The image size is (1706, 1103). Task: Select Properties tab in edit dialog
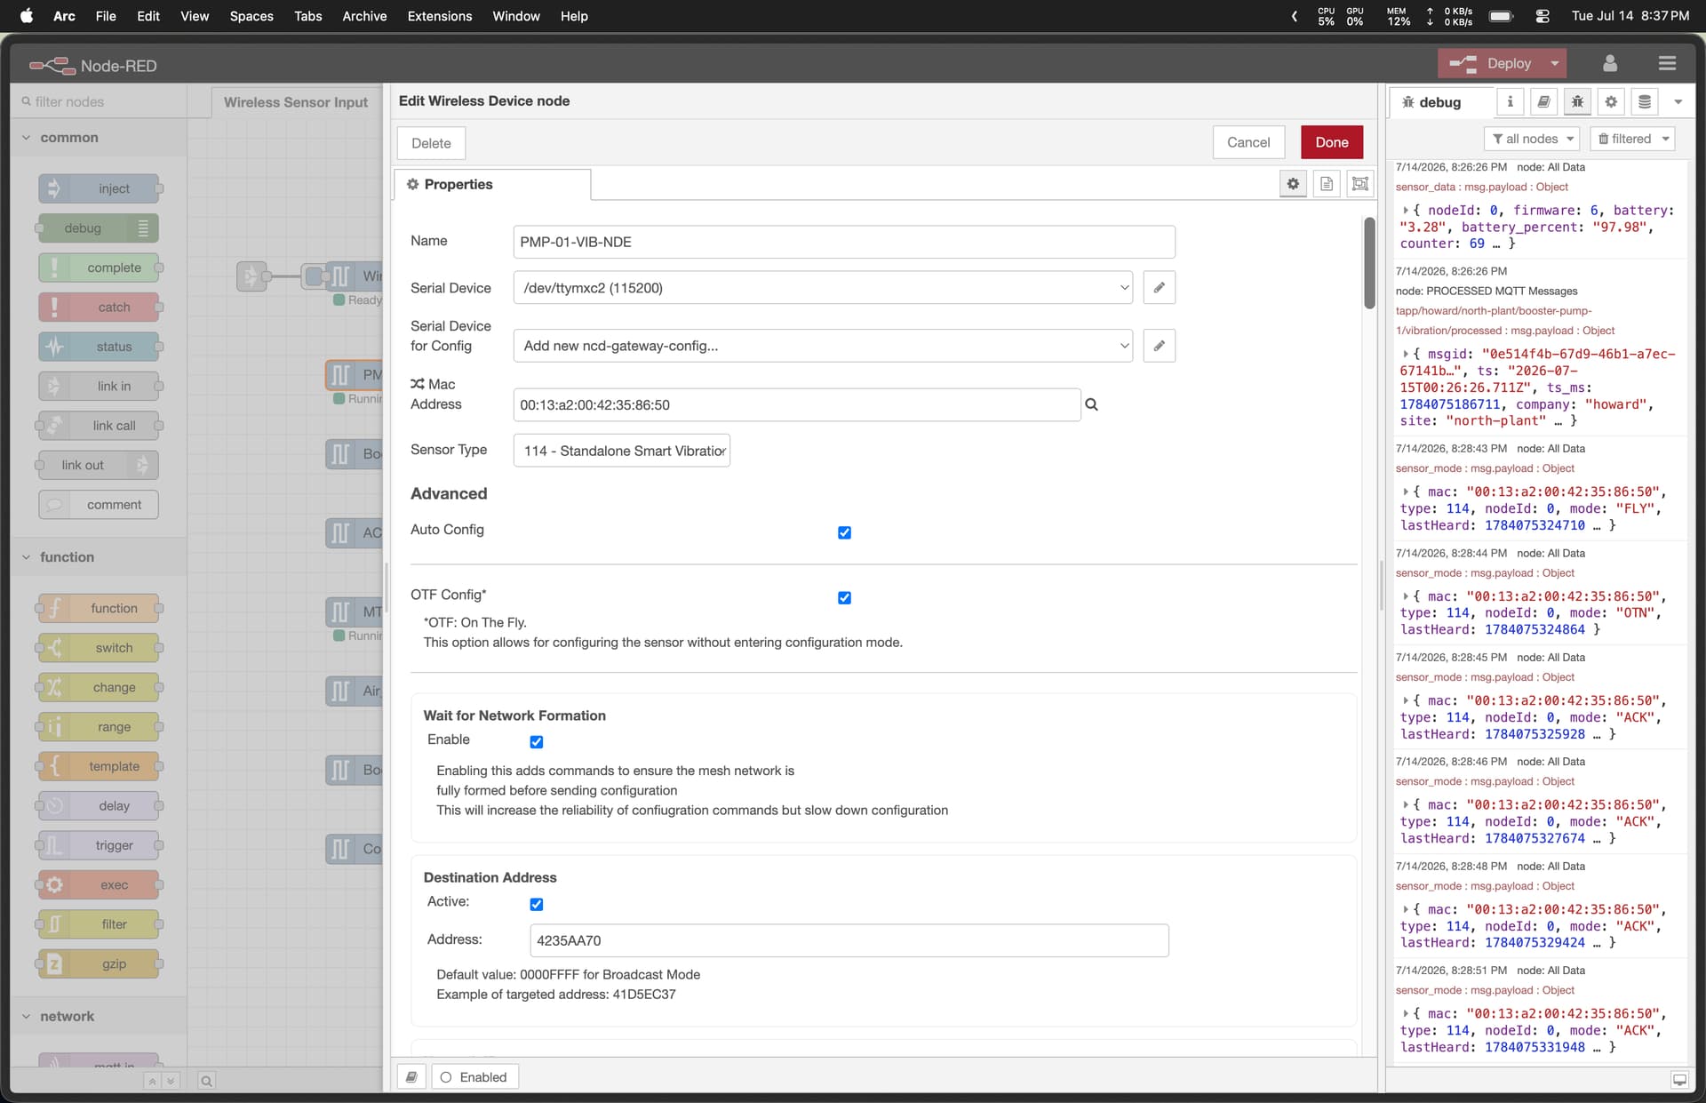pos(492,184)
